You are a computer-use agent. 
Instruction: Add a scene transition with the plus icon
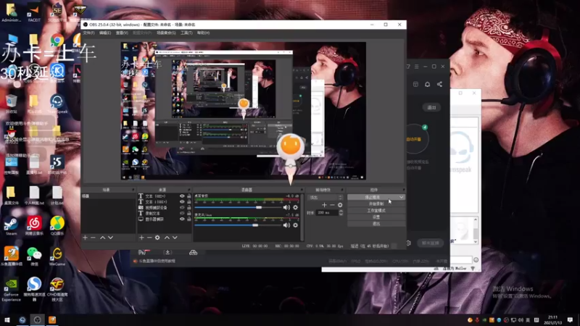tap(324, 205)
